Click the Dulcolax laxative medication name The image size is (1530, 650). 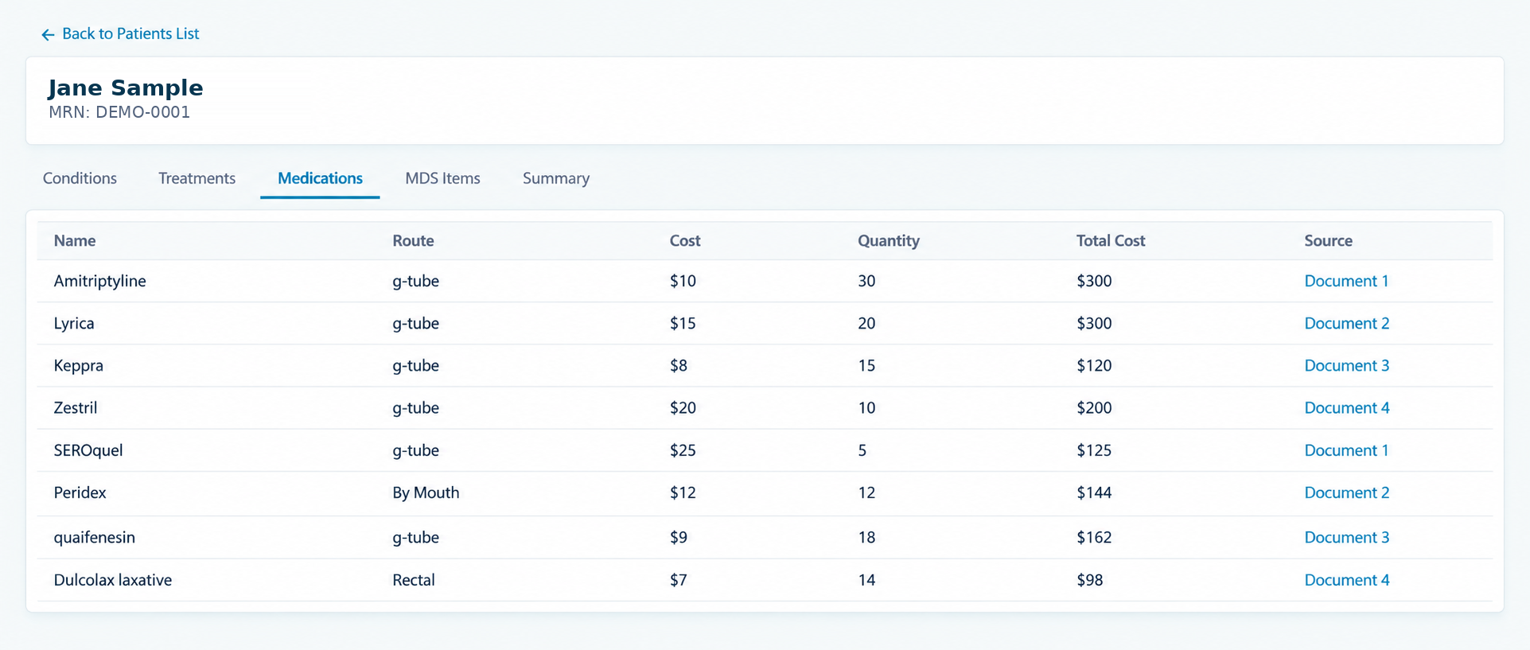tap(113, 580)
